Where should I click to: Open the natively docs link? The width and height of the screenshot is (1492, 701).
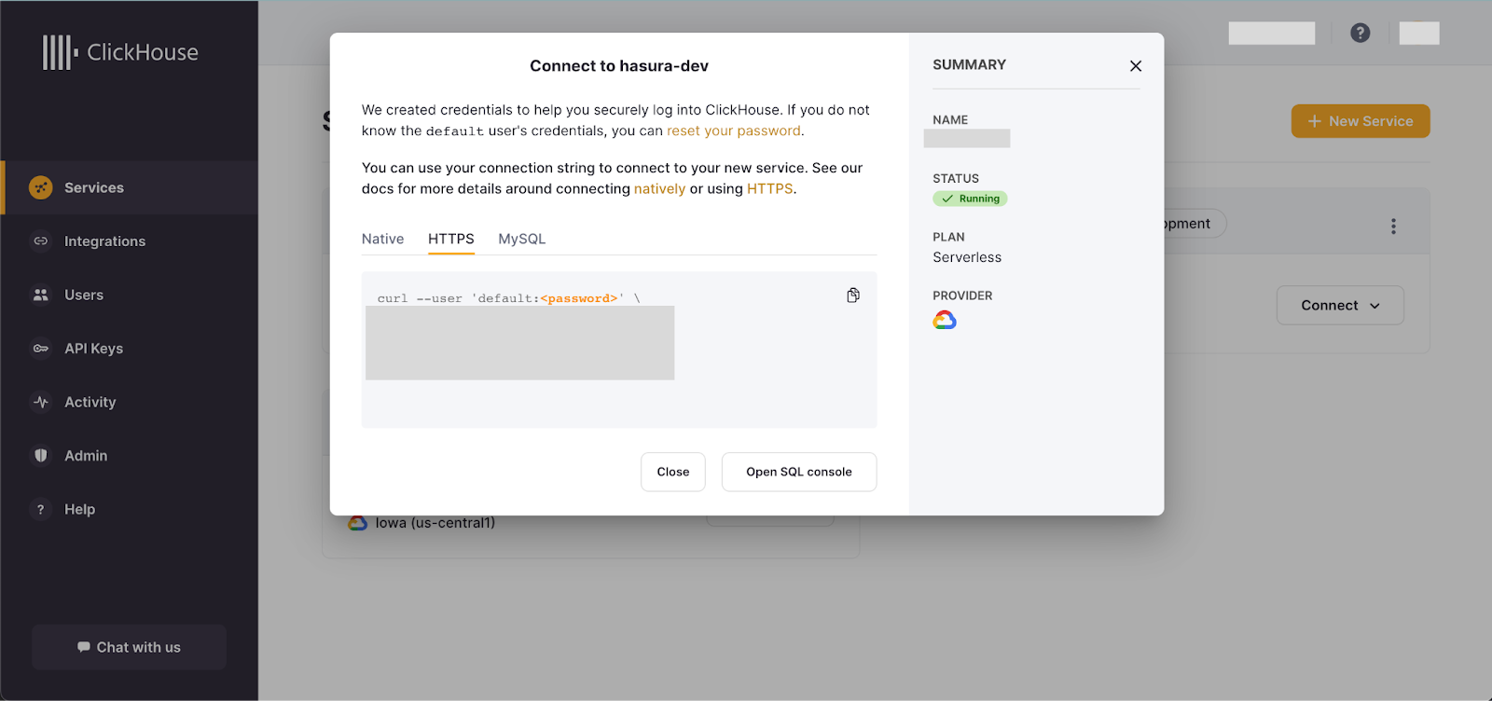659,188
